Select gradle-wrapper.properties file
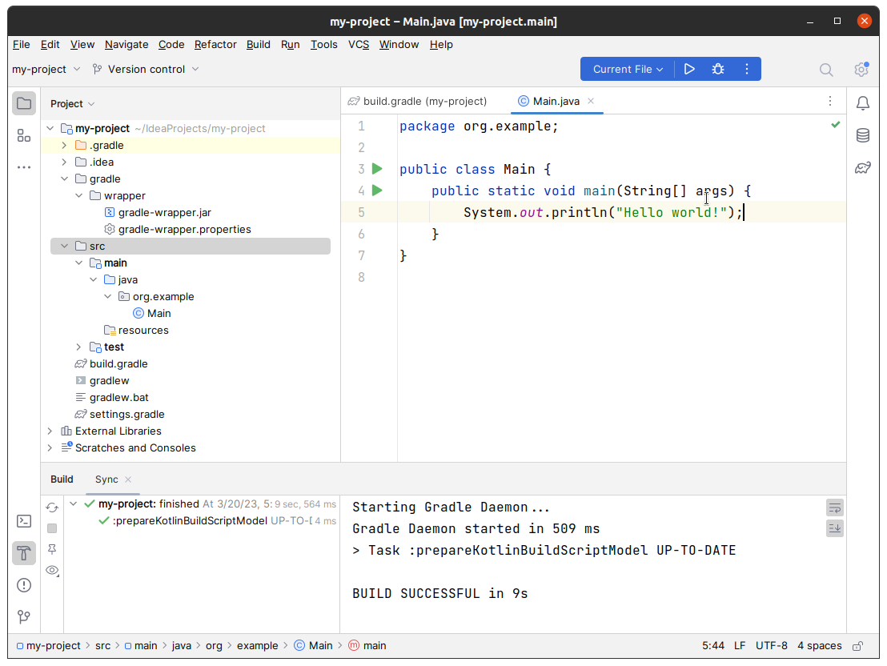Screen dimensions: 887x666 (184, 229)
